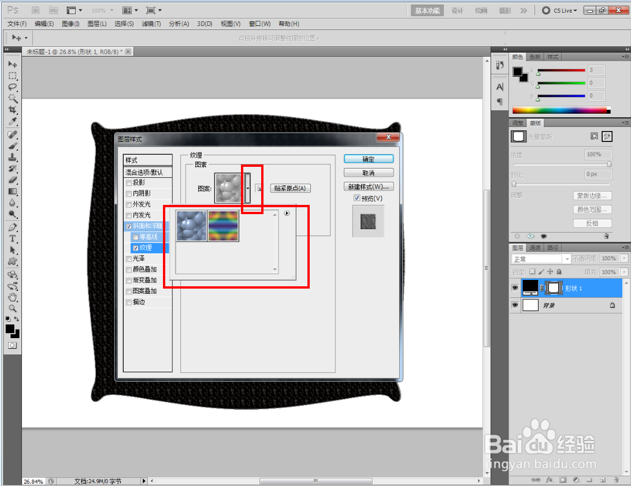Image resolution: width=631 pixels, height=486 pixels.
Task: Select the Move tool in toolbox
Action: (x=13, y=64)
